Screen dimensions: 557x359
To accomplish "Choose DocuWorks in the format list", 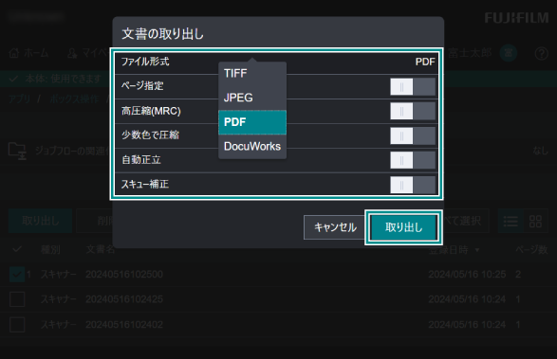I will pyautogui.click(x=252, y=147).
